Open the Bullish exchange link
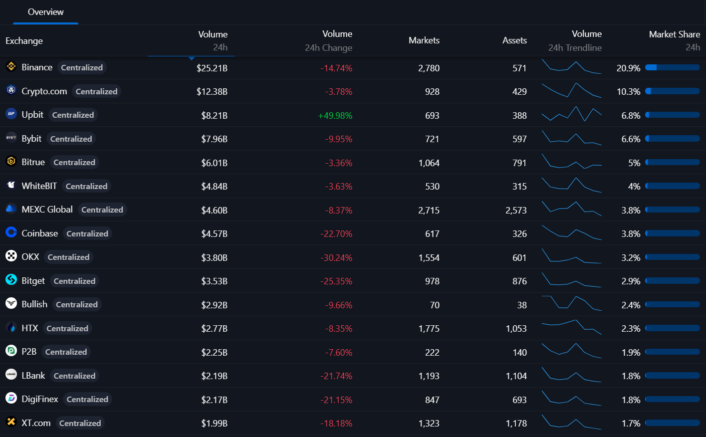 tap(34, 304)
